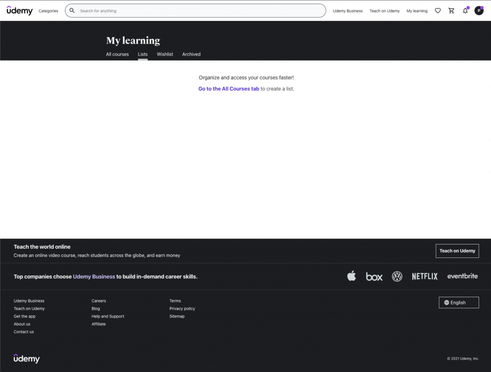491x372 pixels.
Task: Switch to the All courses tab
Action: (117, 54)
